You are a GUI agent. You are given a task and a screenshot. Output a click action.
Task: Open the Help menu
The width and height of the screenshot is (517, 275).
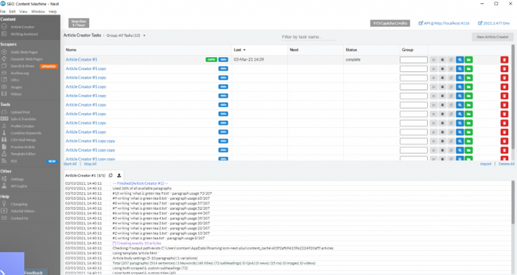click(x=53, y=11)
